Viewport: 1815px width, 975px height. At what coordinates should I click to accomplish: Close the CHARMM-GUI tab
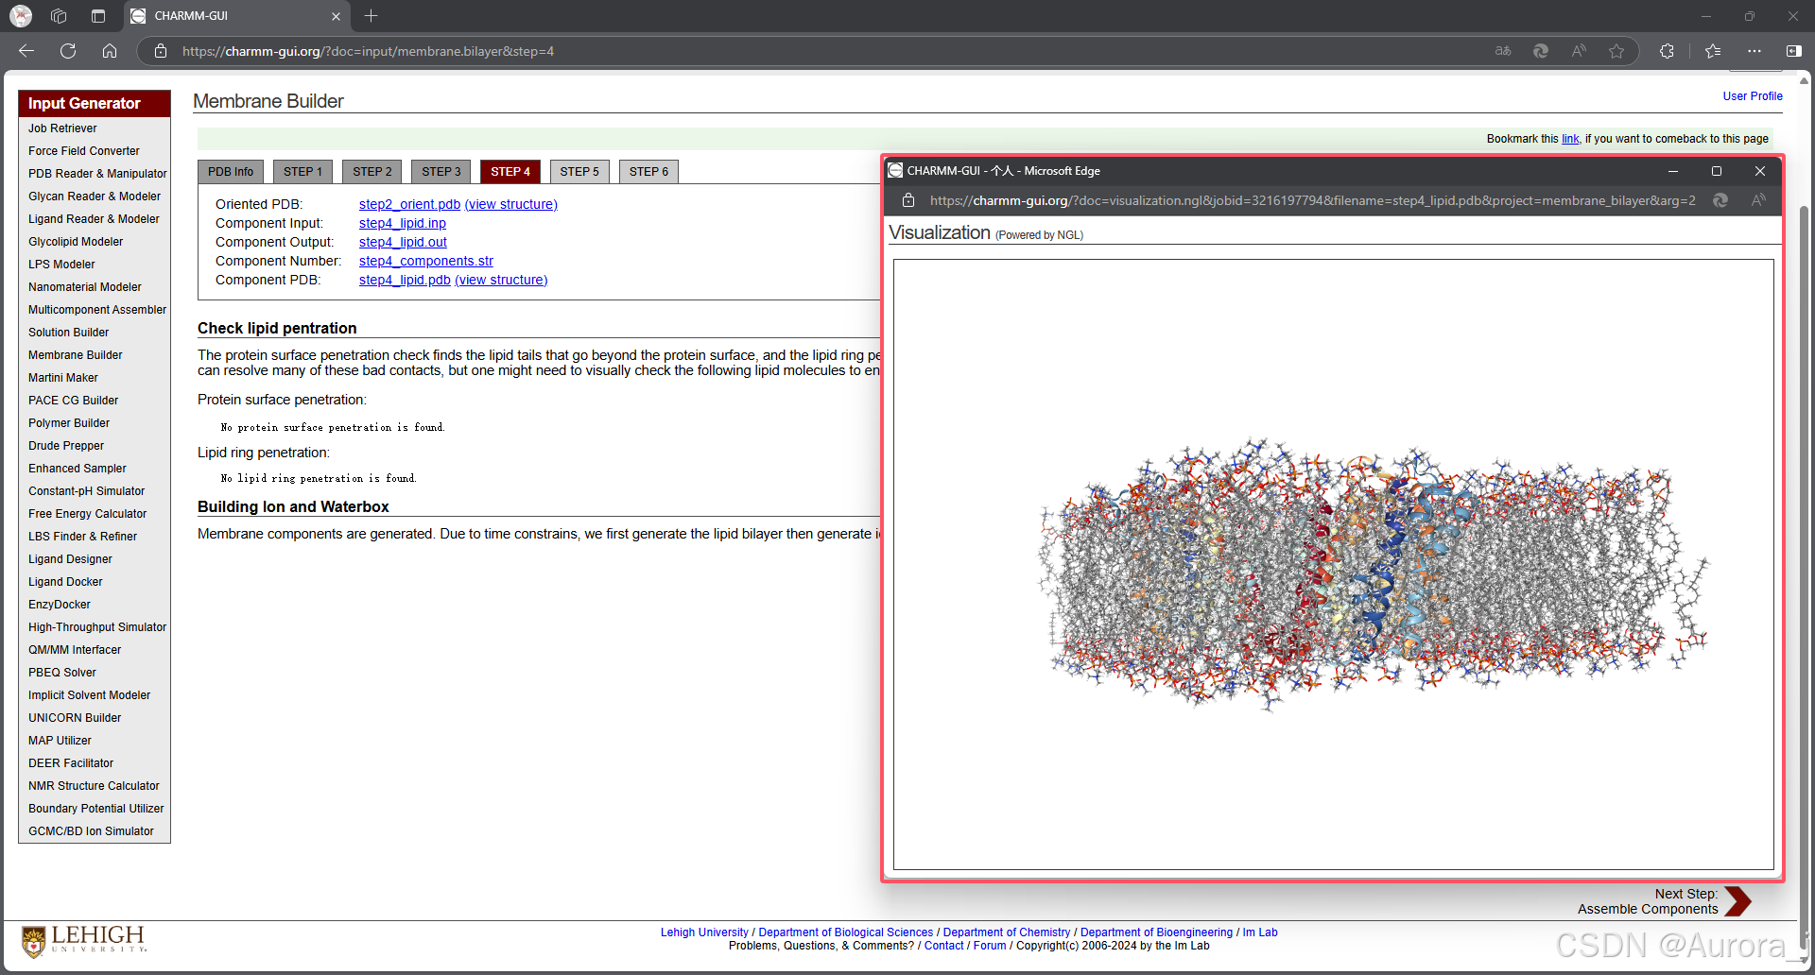click(336, 16)
